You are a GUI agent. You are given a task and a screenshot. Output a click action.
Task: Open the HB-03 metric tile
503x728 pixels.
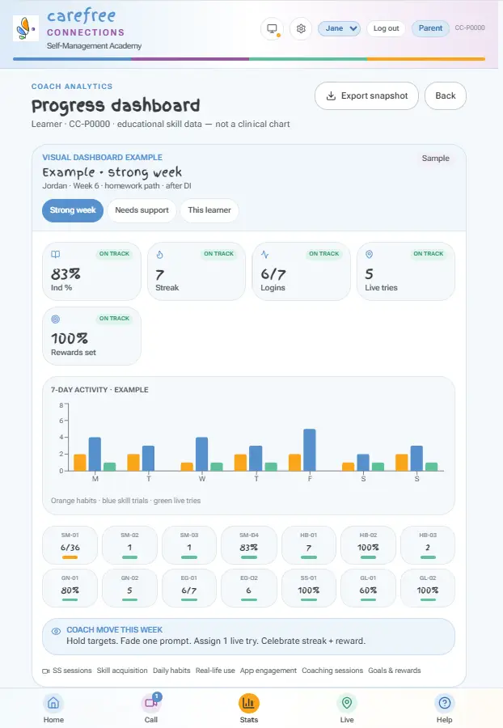pyautogui.click(x=428, y=545)
